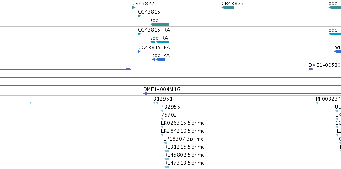The height and width of the screenshot is (169, 341).
Task: Click the 432955 label
Action: [x=171, y=107]
